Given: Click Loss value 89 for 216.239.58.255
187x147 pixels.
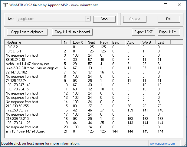Looking at the screenshot, I should click(75, 106).
